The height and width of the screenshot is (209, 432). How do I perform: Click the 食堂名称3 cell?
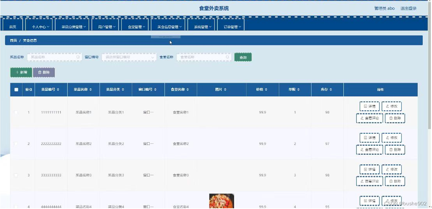(181, 175)
